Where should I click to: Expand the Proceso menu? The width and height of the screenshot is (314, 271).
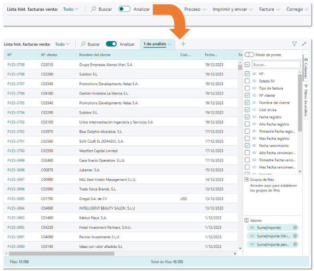pyautogui.click(x=195, y=9)
